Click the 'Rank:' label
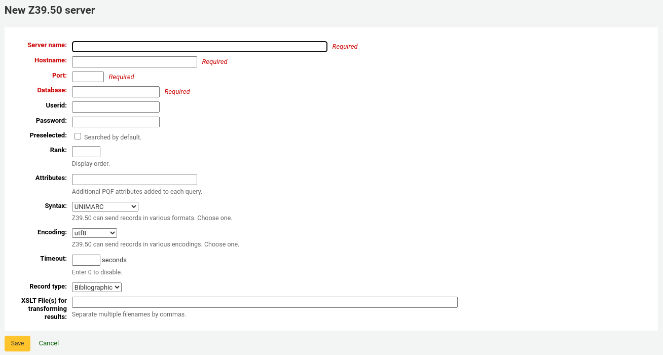The height and width of the screenshot is (355, 663). tap(58, 150)
